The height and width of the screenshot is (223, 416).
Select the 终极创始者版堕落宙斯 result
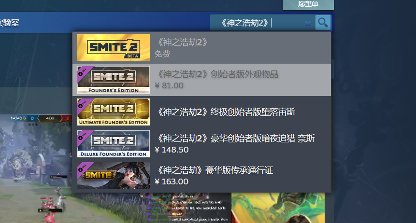[x=201, y=112]
